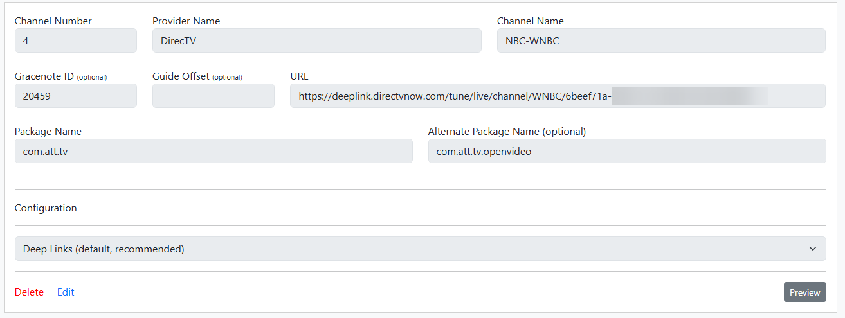Click the red Delete link
Image resolution: width=845 pixels, height=318 pixels.
click(x=29, y=292)
